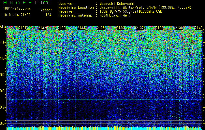This screenshot has width=205, height=130.
Task: Click the 0.9 frequency axis label
Action: (3, 75)
